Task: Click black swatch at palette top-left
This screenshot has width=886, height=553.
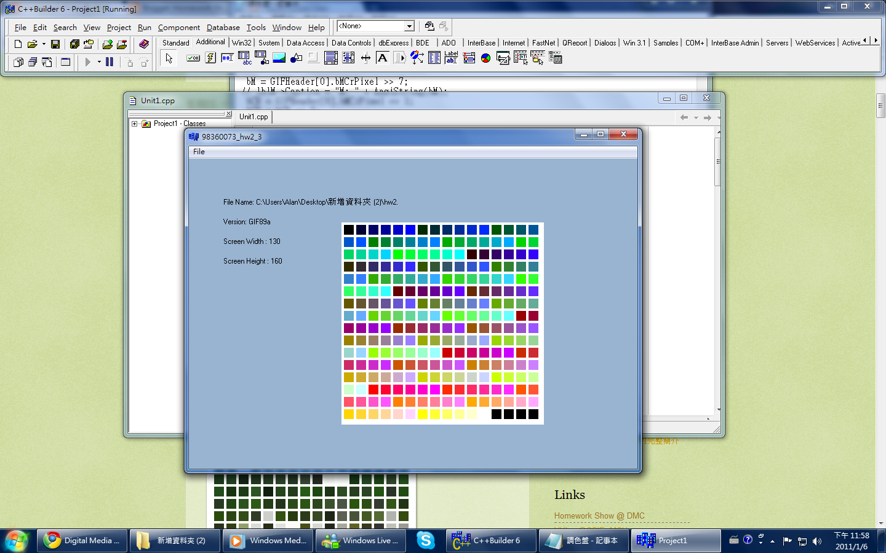Action: 349,230
